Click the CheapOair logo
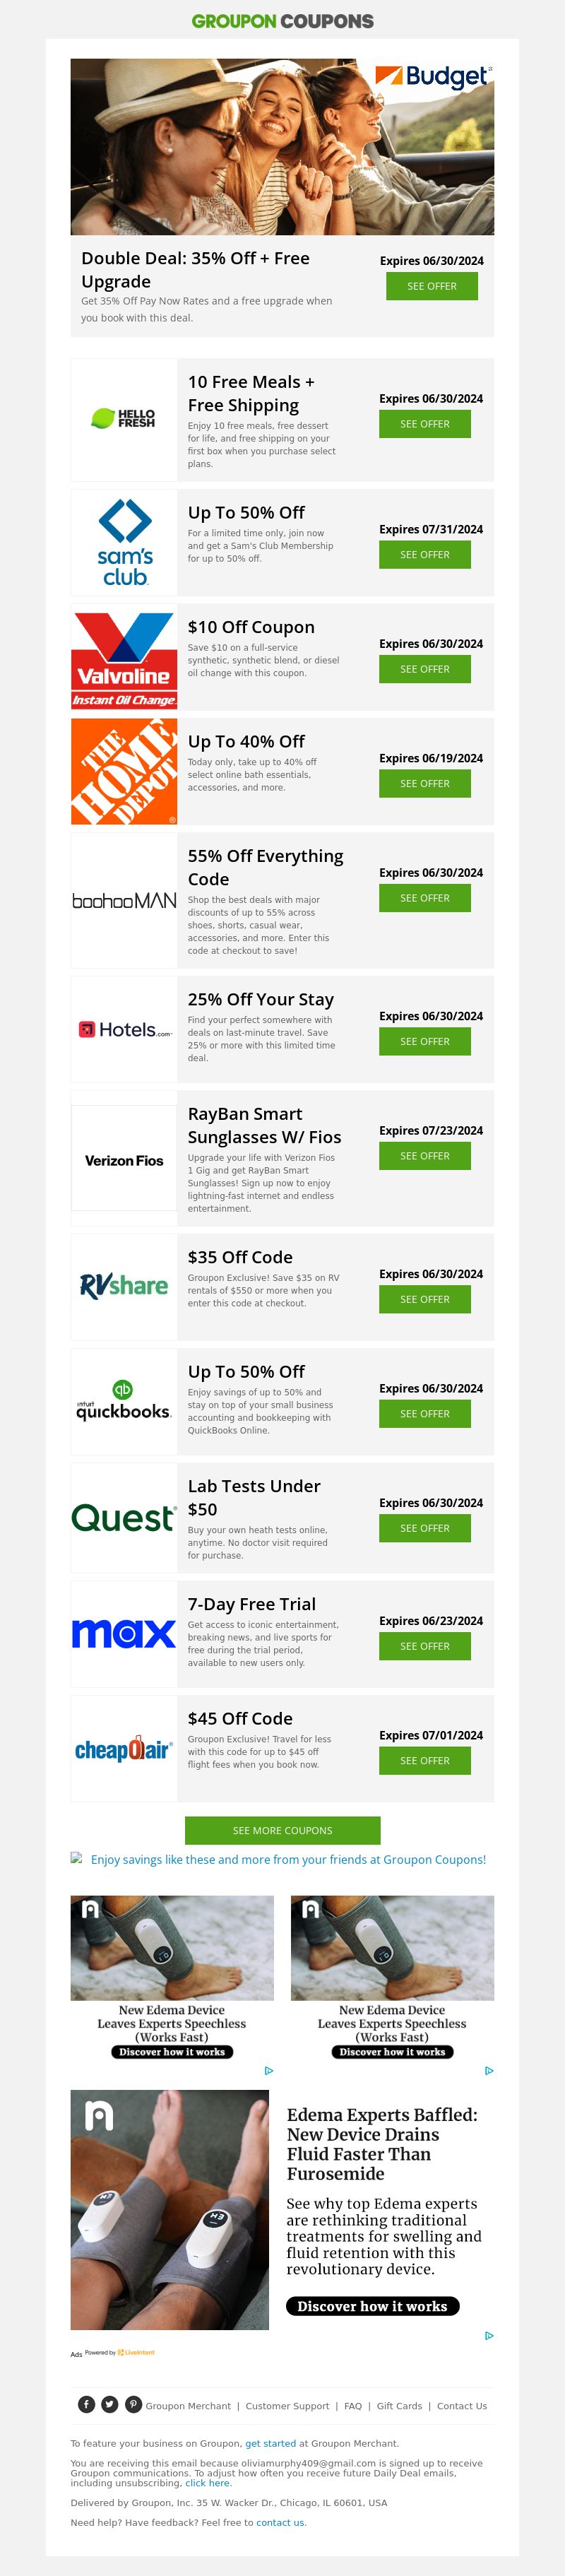The image size is (565, 2576). tap(124, 1749)
